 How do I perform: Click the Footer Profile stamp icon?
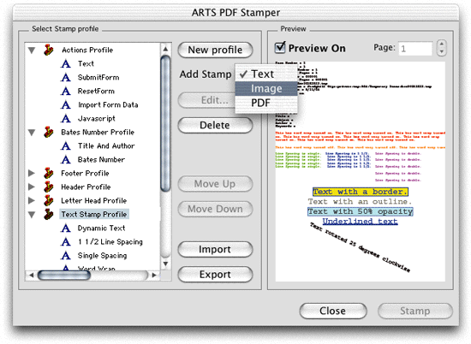(x=49, y=173)
